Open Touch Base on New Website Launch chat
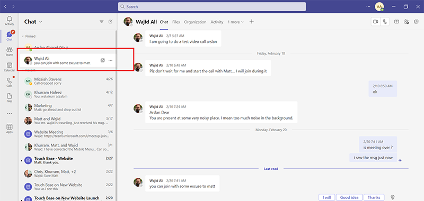 pyautogui.click(x=67, y=198)
